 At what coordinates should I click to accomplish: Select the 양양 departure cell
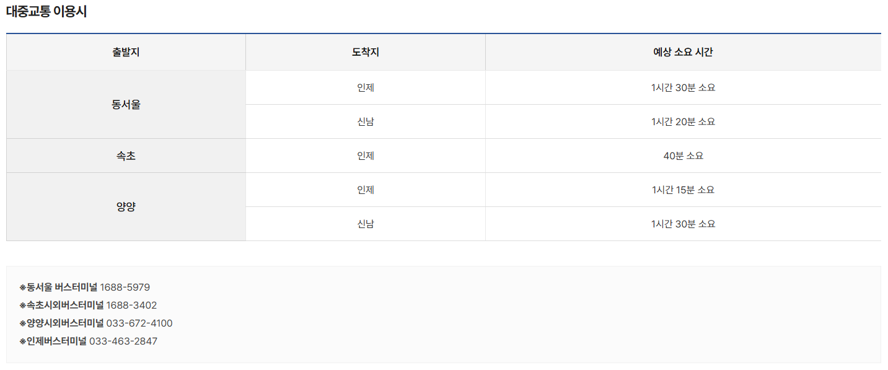(126, 207)
